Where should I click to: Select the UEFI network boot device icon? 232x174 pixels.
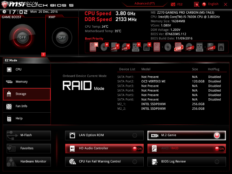pyautogui.click(x=147, y=47)
